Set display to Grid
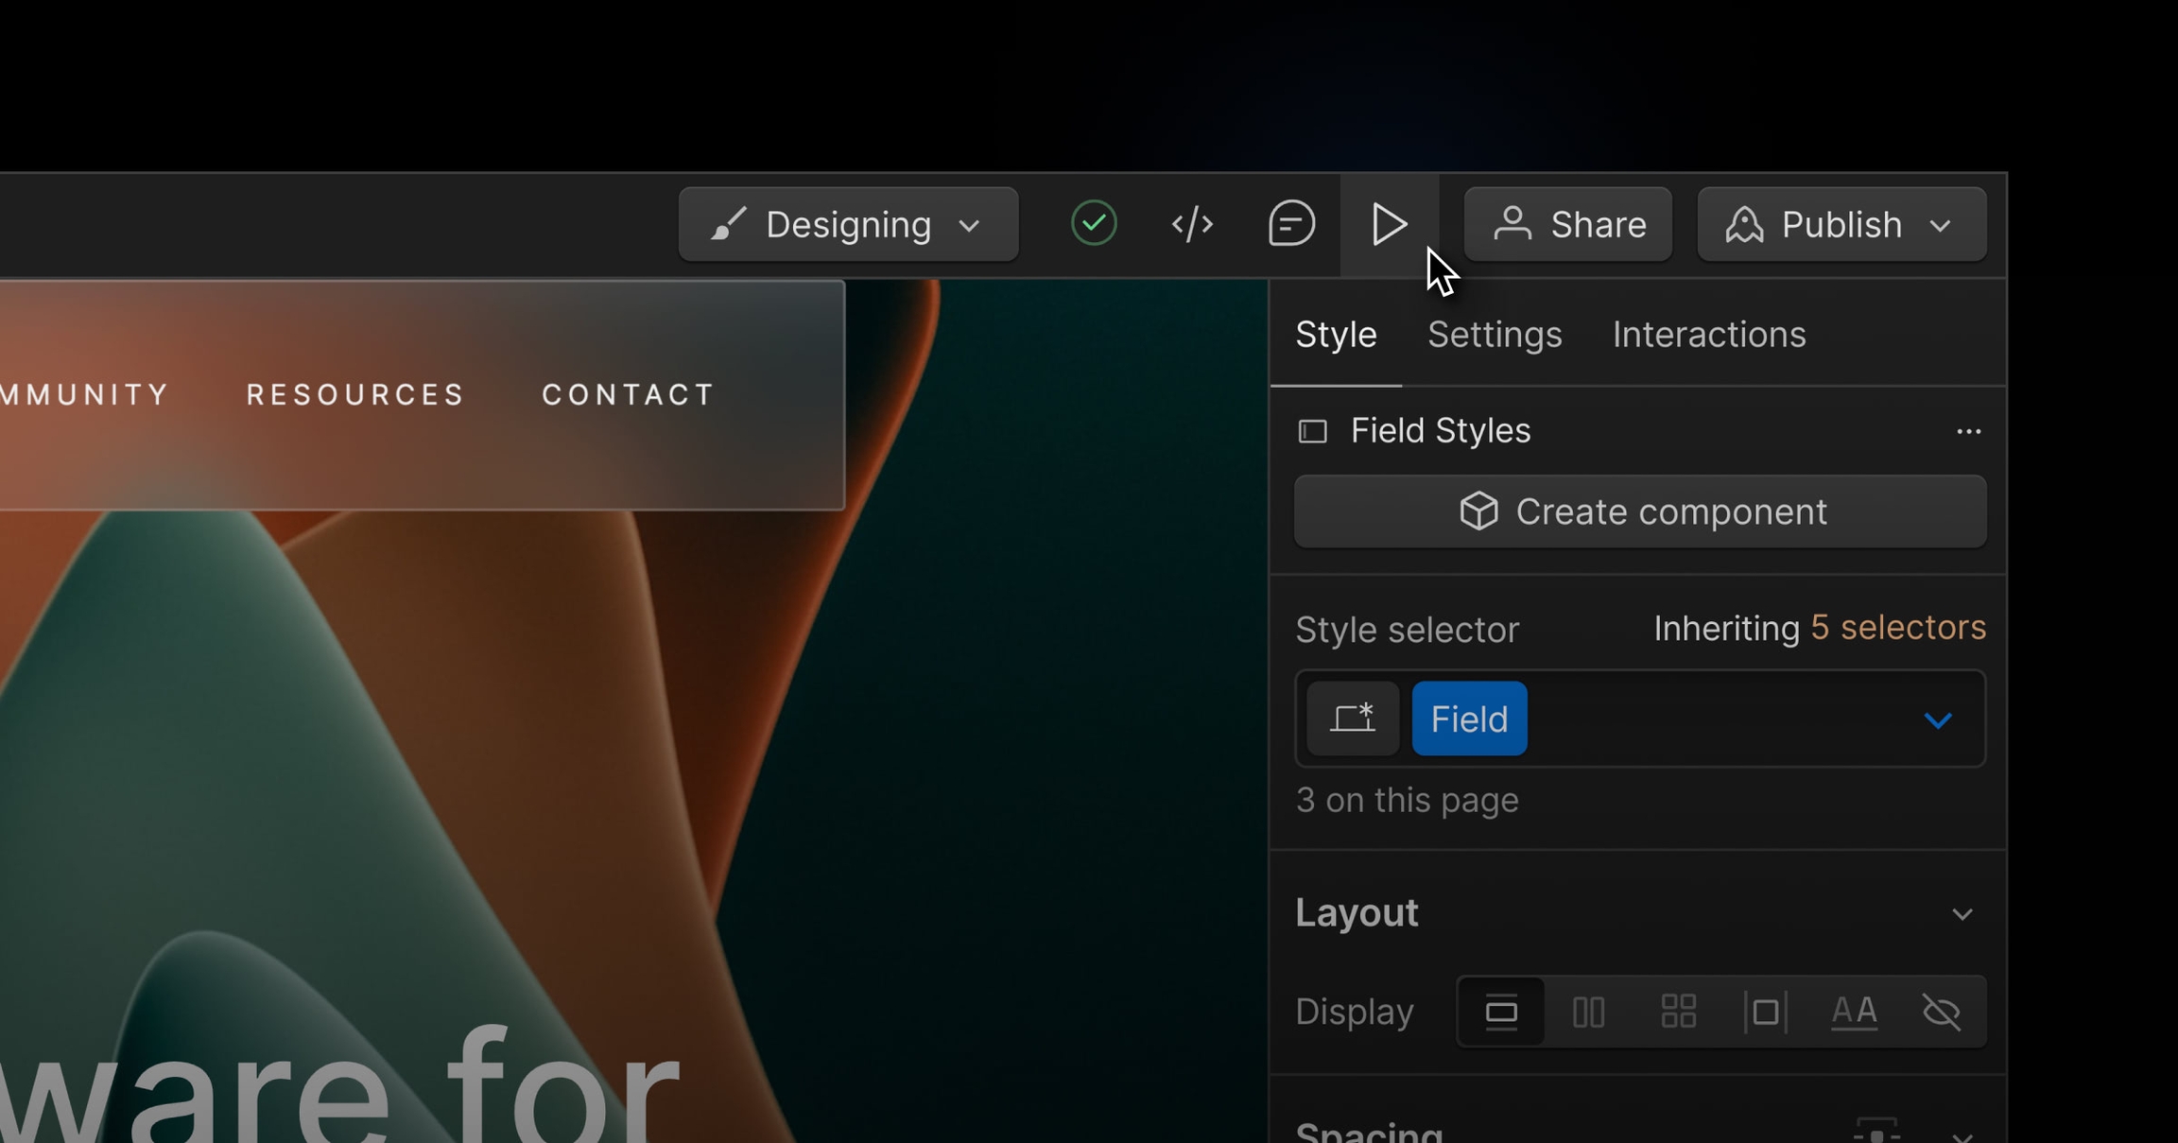 point(1678,1013)
